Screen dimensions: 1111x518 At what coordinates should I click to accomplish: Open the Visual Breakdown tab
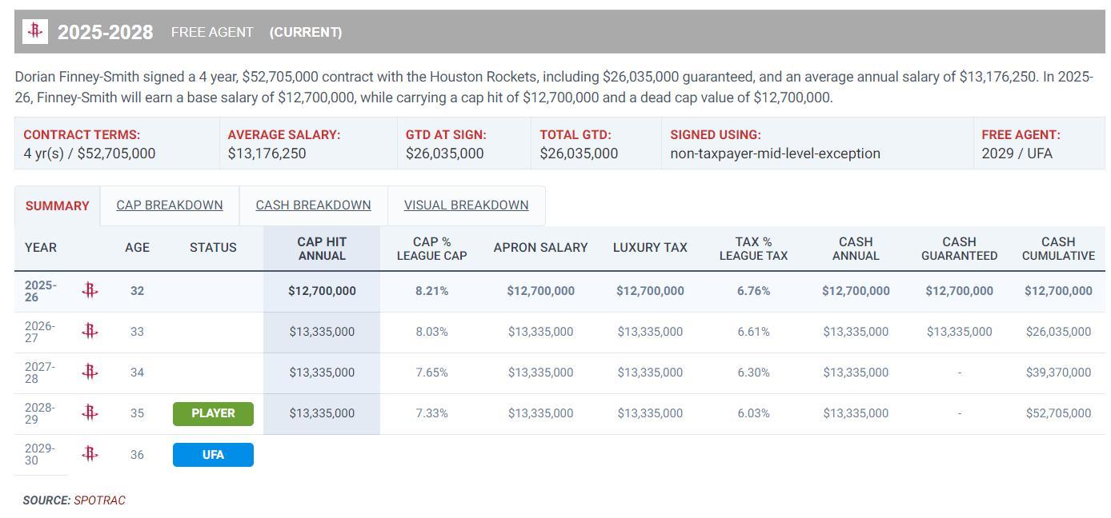click(x=466, y=205)
